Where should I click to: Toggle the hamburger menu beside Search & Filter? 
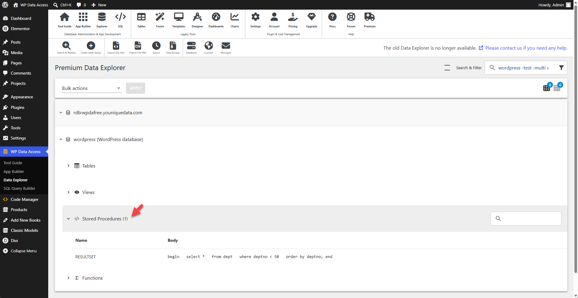coord(447,68)
